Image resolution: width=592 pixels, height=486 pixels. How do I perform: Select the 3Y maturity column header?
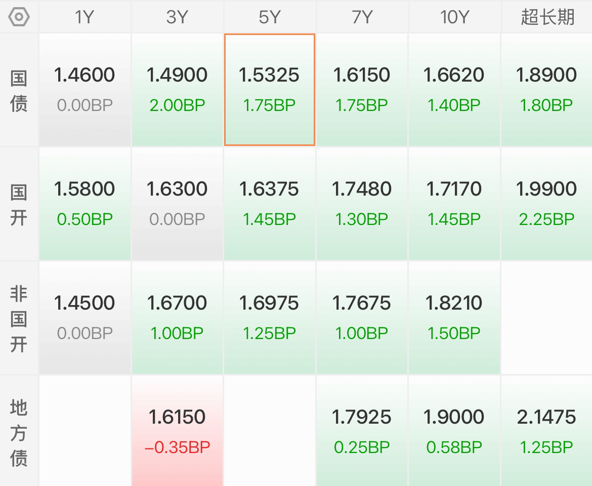(177, 17)
